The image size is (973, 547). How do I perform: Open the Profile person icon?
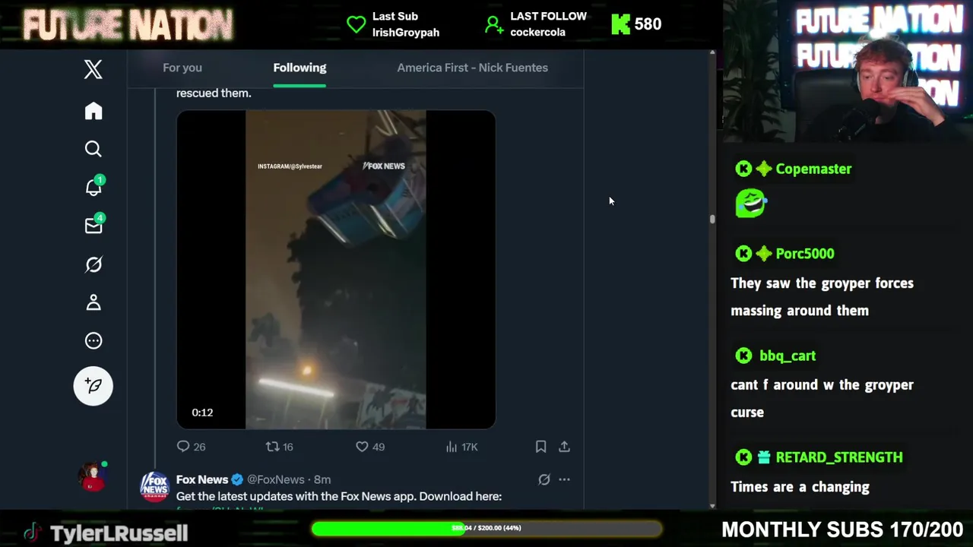pos(93,302)
